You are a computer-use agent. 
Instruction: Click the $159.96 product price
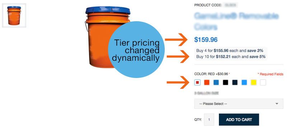point(206,40)
